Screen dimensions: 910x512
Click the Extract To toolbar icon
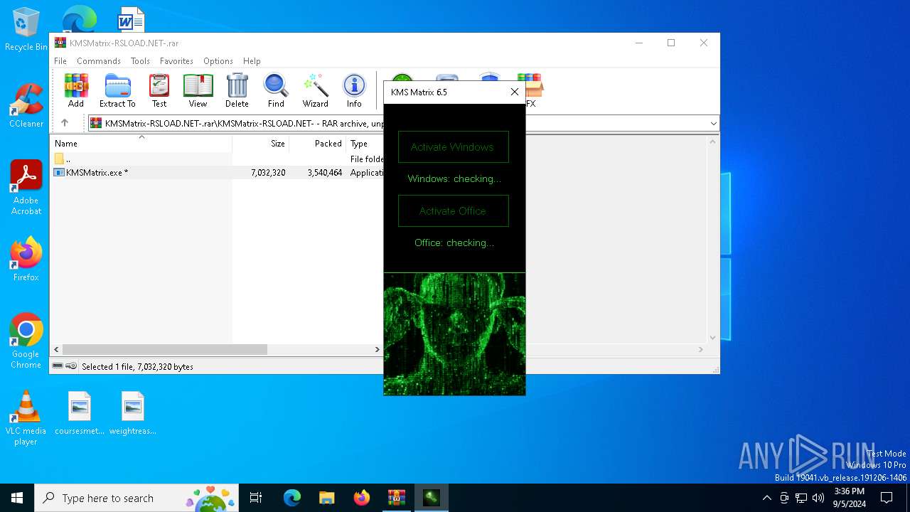[117, 90]
